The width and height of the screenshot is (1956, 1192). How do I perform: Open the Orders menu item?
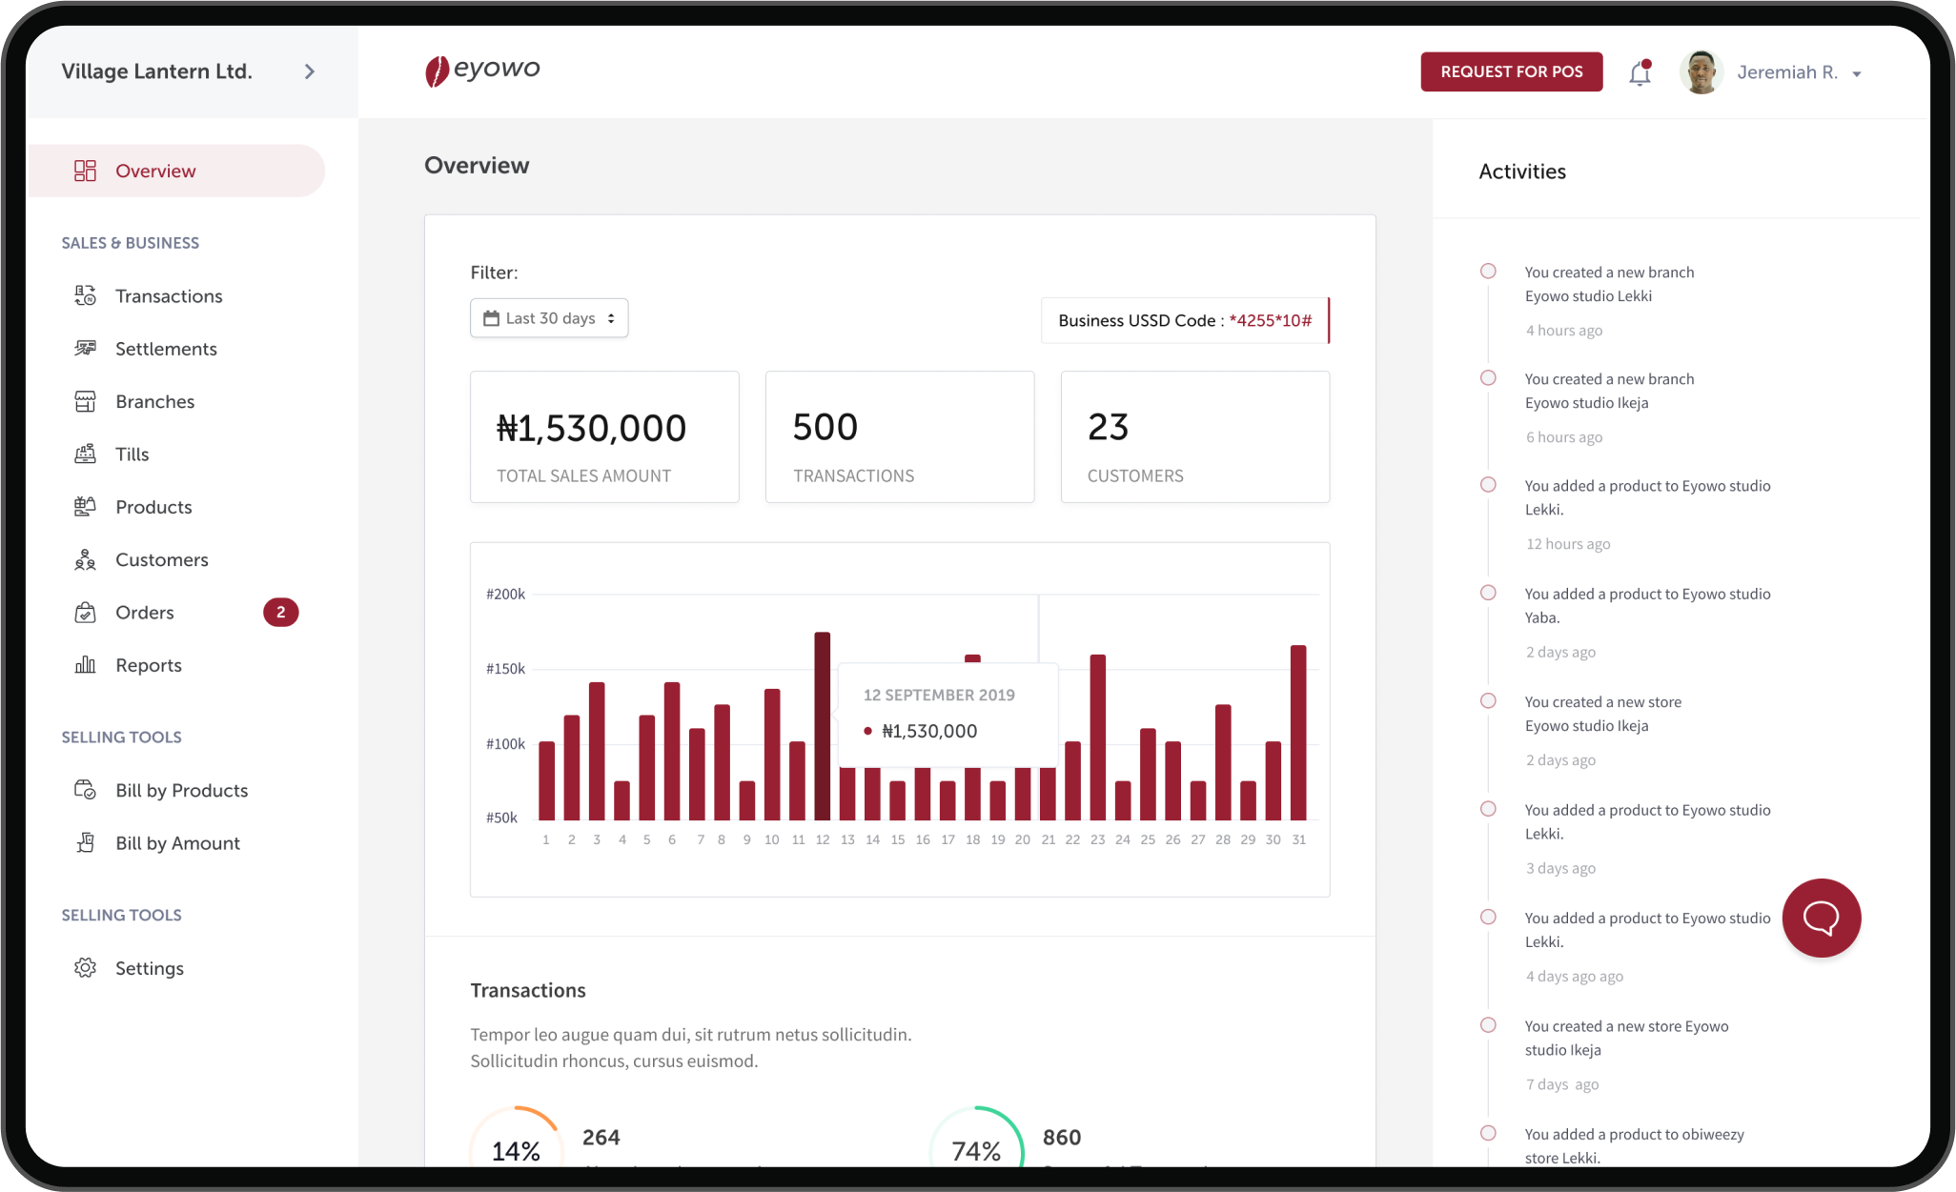145,613
